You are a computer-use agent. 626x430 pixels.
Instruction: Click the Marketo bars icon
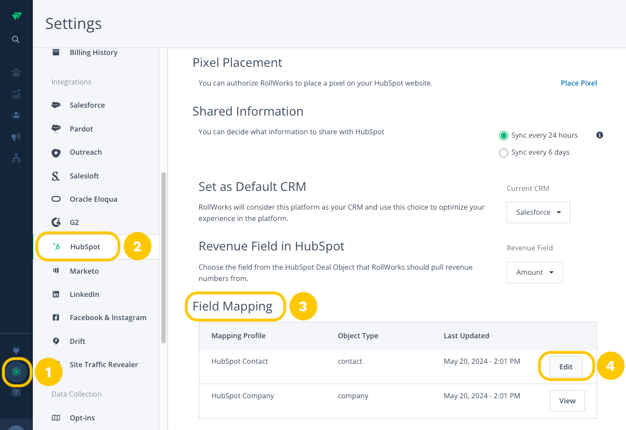tap(56, 271)
